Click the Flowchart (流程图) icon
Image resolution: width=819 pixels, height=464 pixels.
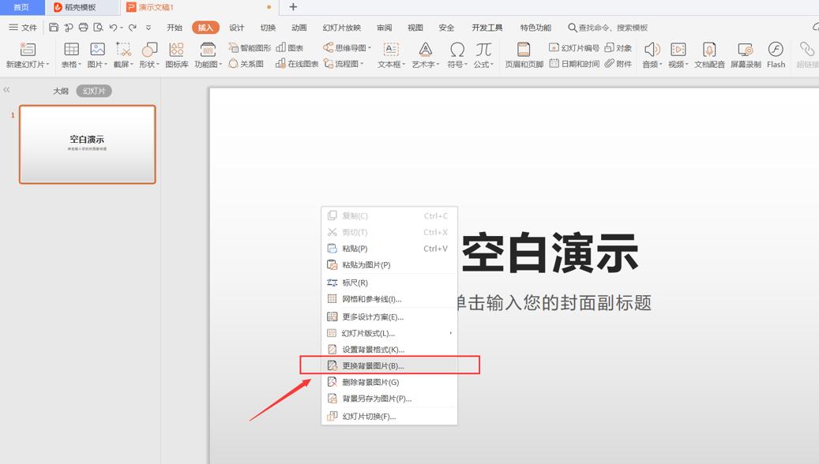(x=344, y=64)
